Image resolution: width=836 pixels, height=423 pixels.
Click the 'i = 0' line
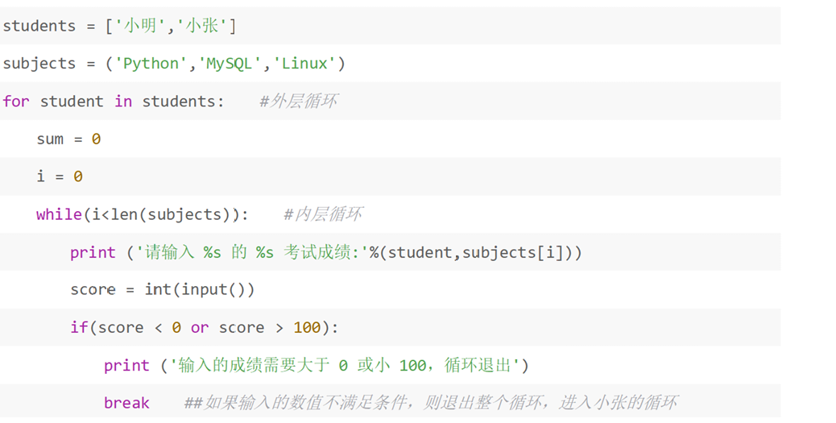pos(60,176)
